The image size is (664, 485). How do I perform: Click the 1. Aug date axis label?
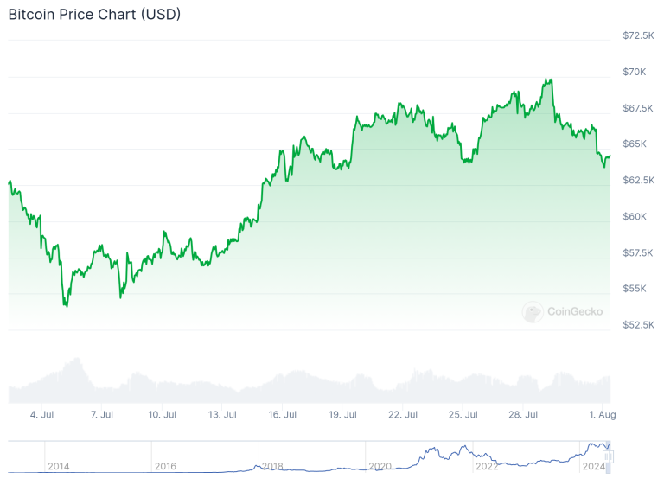(602, 415)
